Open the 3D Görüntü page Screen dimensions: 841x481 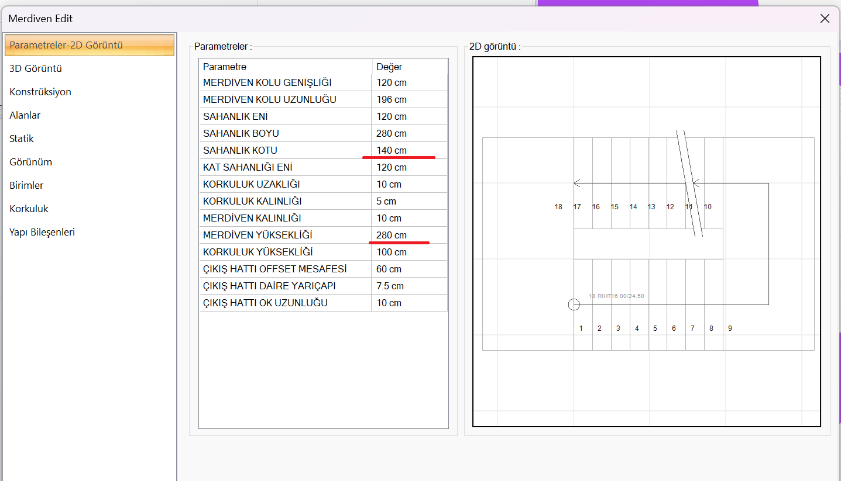36,68
